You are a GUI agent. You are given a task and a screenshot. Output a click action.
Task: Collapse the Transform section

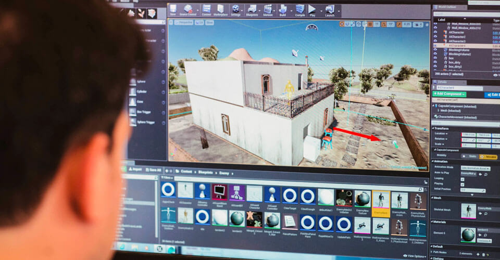(x=433, y=128)
